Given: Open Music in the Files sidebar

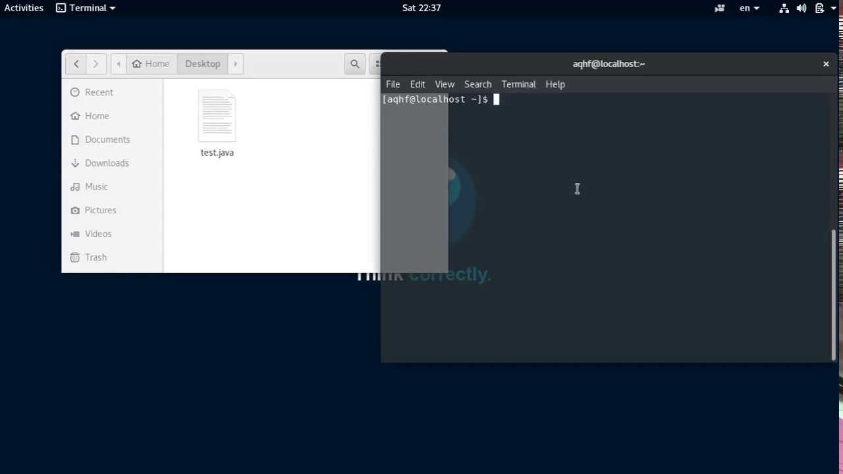Looking at the screenshot, I should [112, 187].
